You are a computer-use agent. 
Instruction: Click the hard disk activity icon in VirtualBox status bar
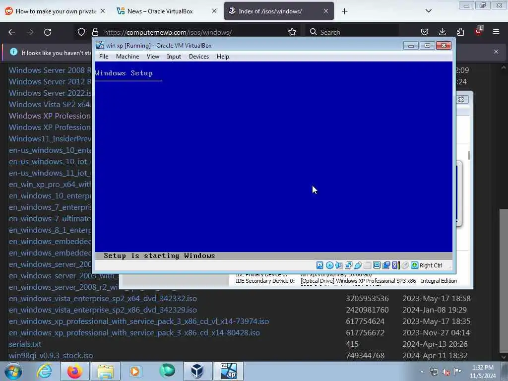(x=320, y=265)
